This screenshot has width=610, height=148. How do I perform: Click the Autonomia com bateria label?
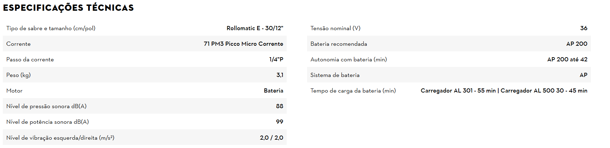(348, 59)
